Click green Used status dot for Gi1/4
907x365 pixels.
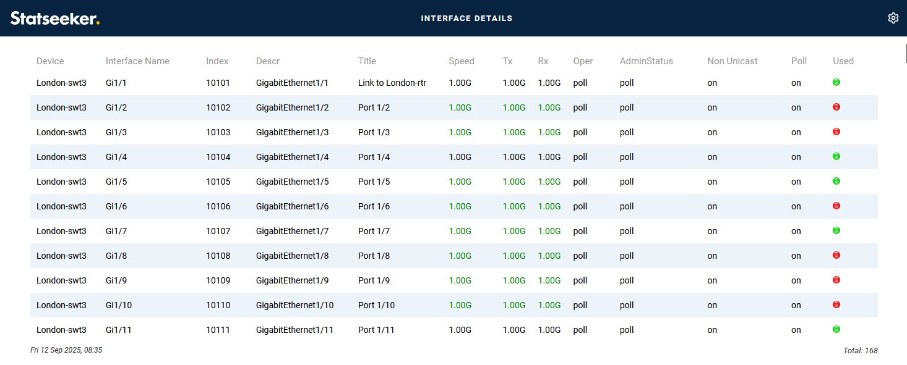click(x=836, y=156)
